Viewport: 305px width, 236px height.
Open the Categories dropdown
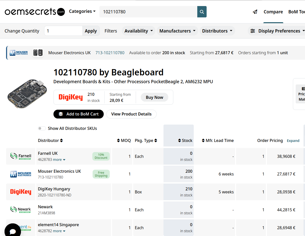point(82,11)
